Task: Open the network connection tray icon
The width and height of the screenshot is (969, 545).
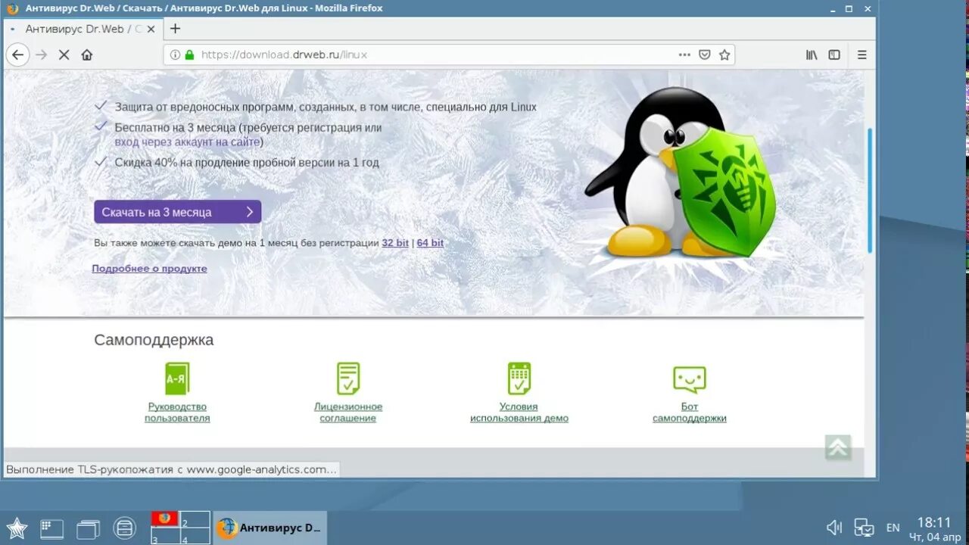Action: (x=864, y=528)
